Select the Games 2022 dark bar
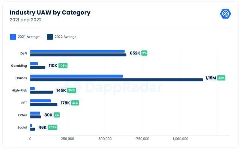 pyautogui.click(x=117, y=79)
